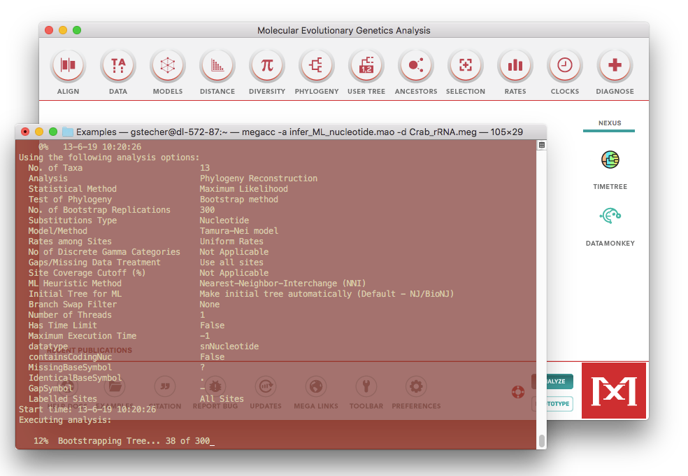Viewport: 688px width, 476px height.
Task: Click 'Bootstrapping Tree... 38 of 300' progress line
Action: click(134, 441)
